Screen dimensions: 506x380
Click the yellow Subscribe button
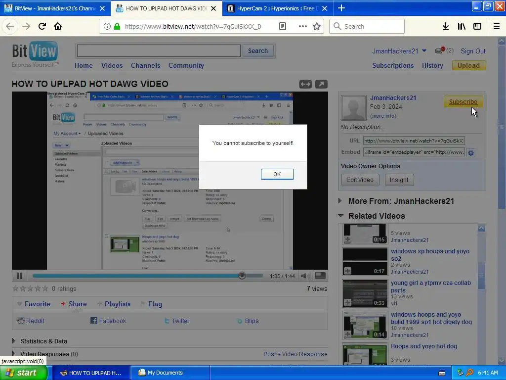click(463, 101)
